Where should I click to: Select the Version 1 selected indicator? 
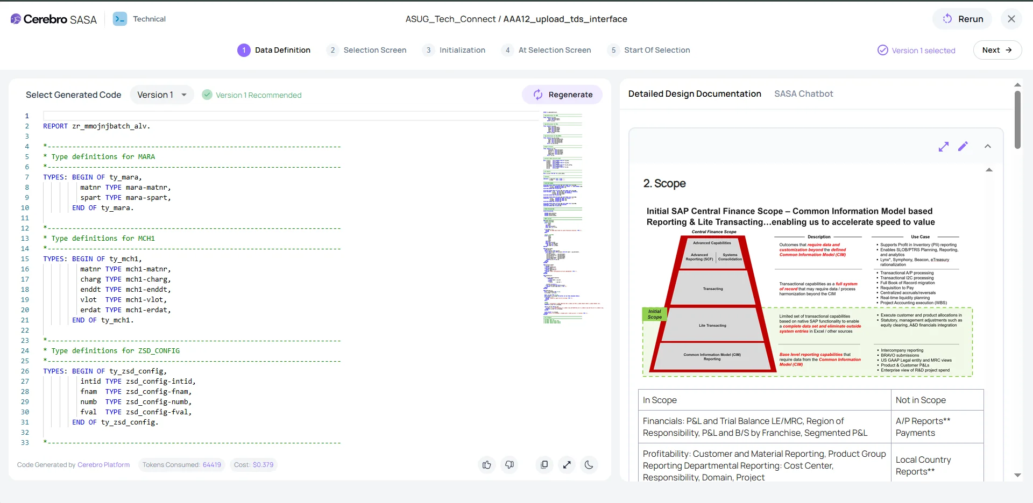click(916, 50)
